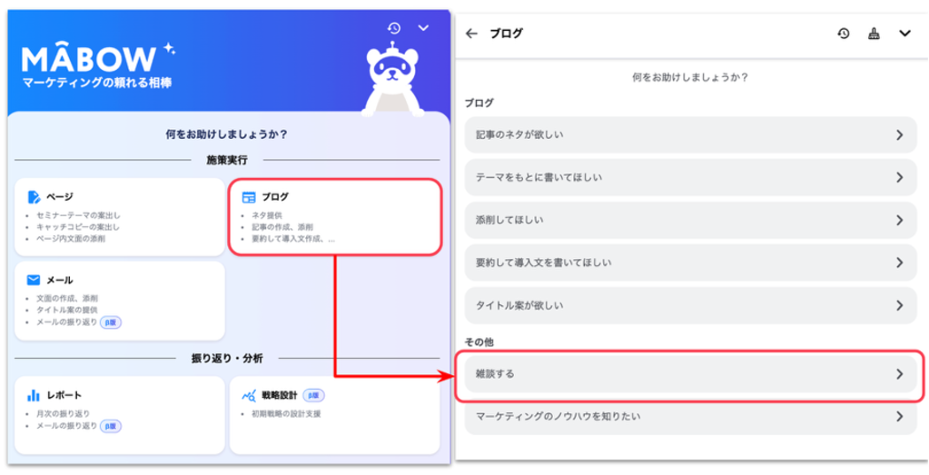Click the bar chart icon beside レポート

click(x=34, y=395)
